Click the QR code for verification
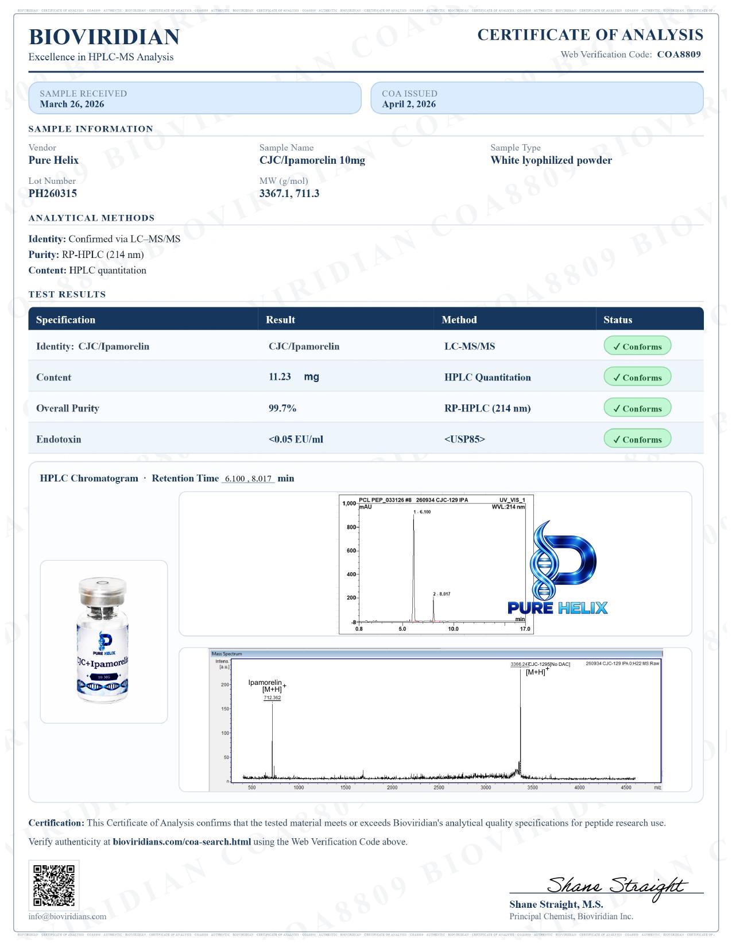 point(54,886)
